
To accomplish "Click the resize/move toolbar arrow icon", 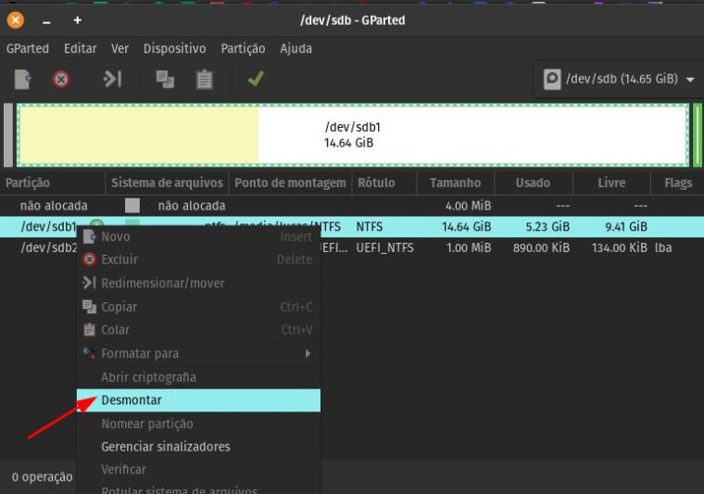I will (112, 80).
